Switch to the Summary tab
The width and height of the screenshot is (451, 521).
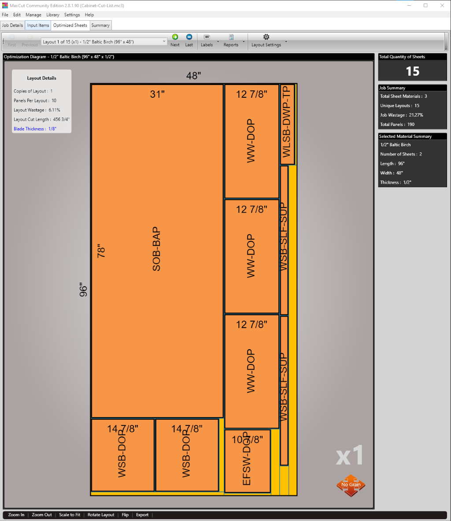coord(100,25)
